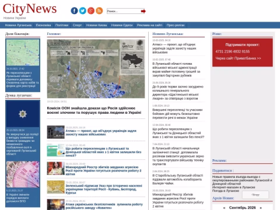Click card number 4731 2196 4832 8155
280x210 pixels.
tap(233, 51)
